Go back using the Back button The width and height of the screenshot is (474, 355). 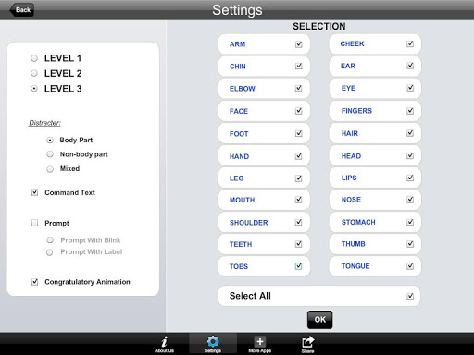click(22, 10)
